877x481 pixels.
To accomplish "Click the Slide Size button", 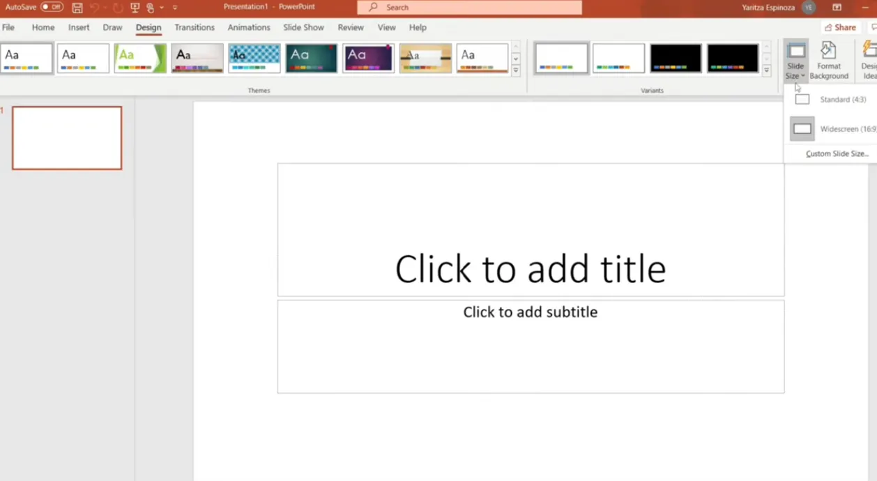I will [795, 60].
